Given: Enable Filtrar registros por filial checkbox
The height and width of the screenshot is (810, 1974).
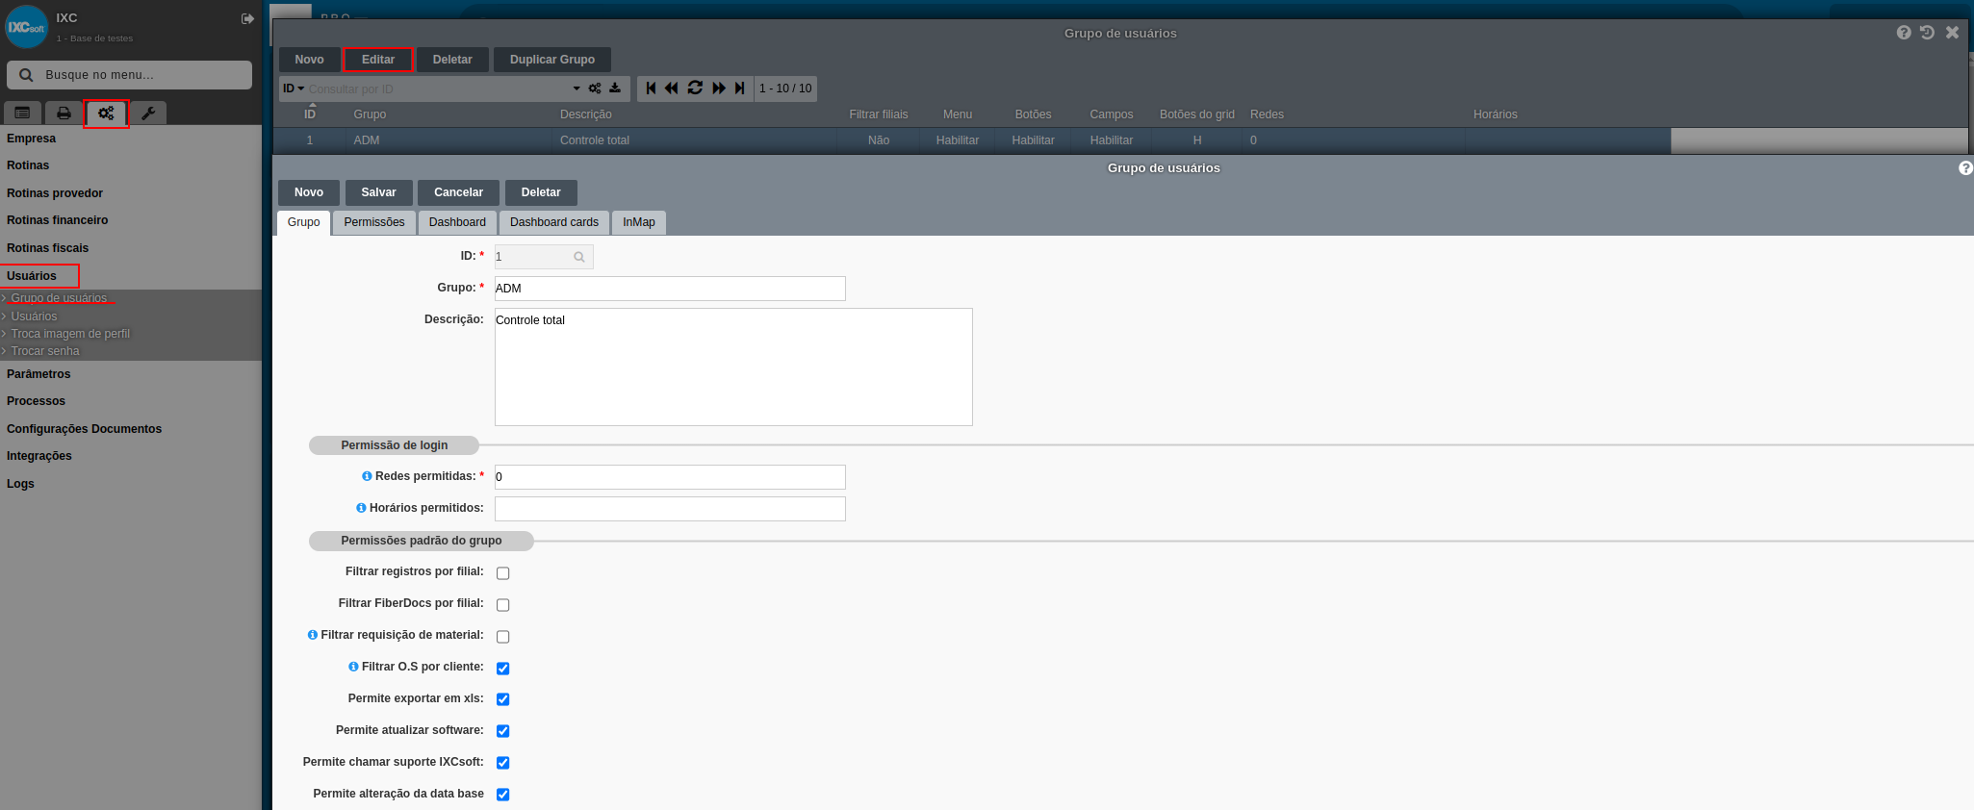Looking at the screenshot, I should pyautogui.click(x=502, y=573).
